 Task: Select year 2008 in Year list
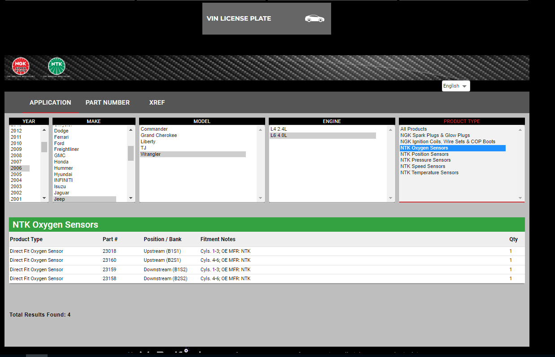pos(16,155)
